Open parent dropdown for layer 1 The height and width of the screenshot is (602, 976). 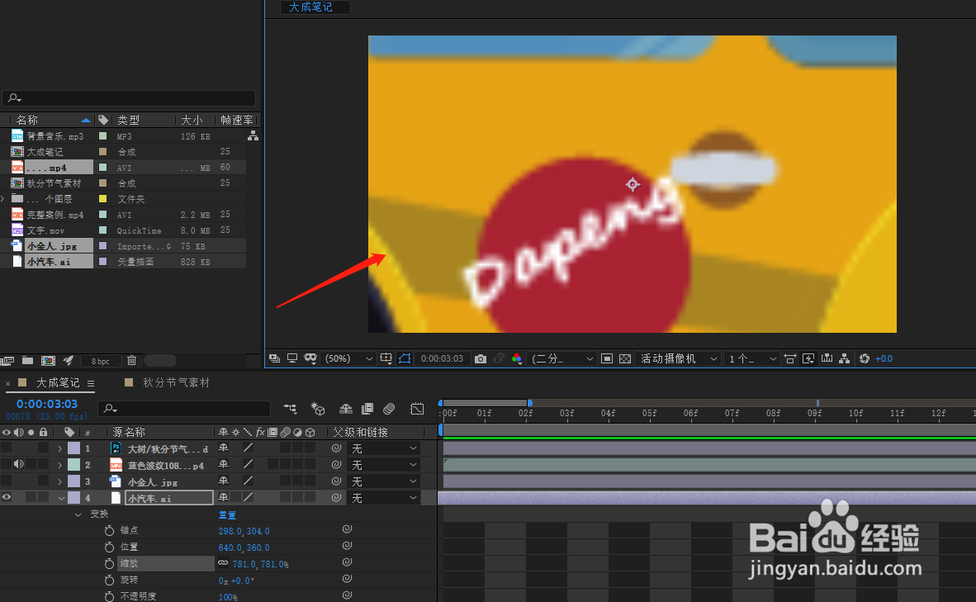383,448
